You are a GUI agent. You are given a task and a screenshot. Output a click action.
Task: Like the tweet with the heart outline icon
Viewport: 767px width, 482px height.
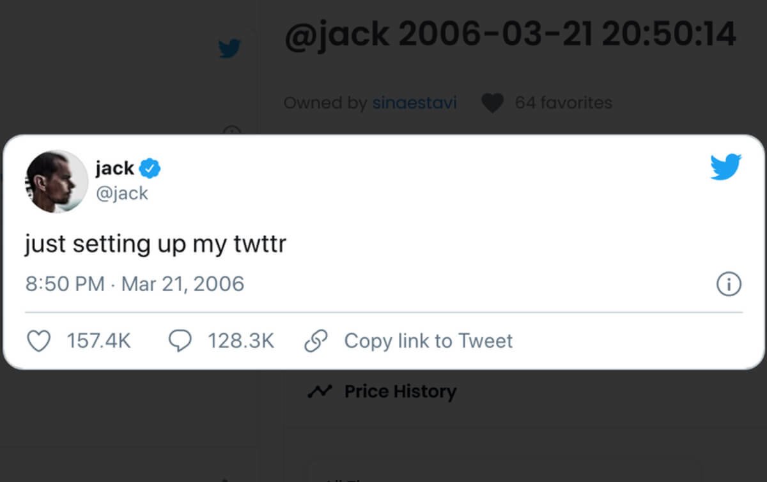tap(40, 341)
